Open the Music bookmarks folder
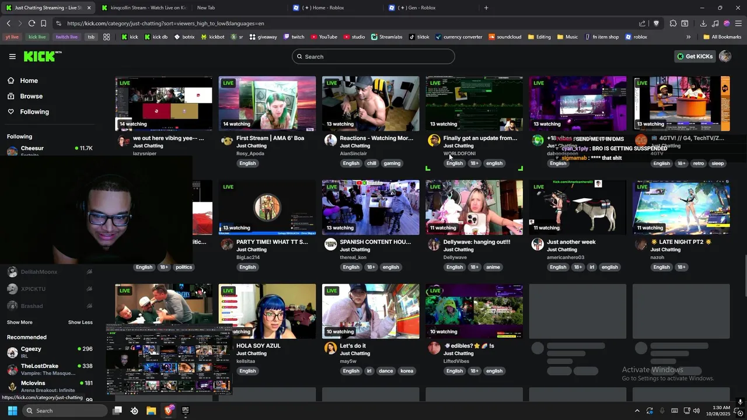Viewport: 747px width, 420px height. click(x=567, y=37)
